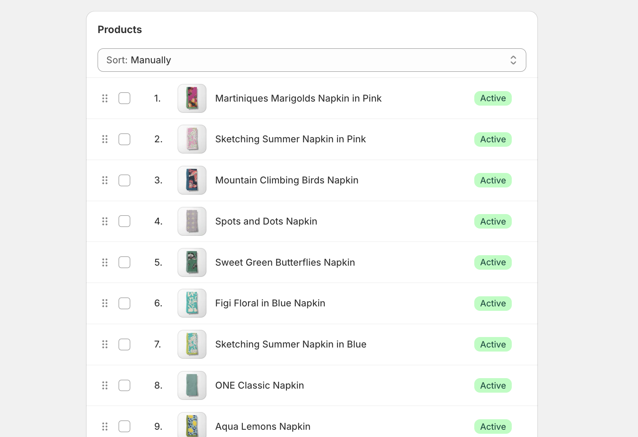
Task: Click drag handle for Aqua Lemons Napkin
Action: 105,427
